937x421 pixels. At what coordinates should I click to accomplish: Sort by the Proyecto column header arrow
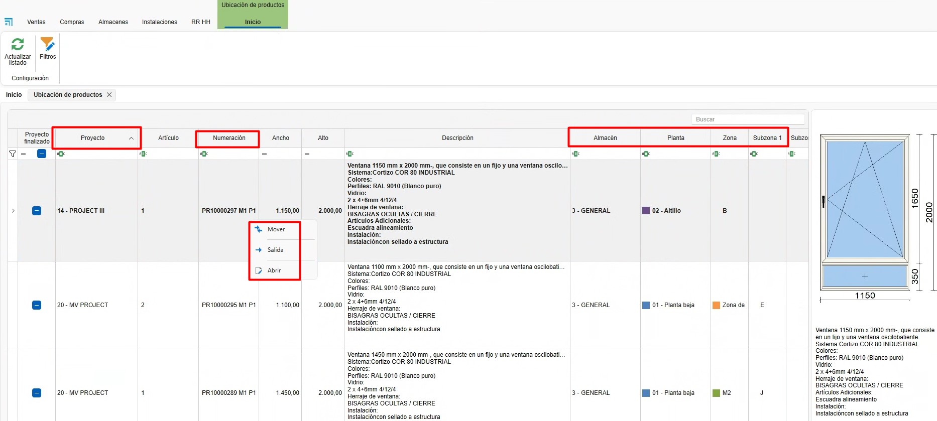click(x=131, y=138)
